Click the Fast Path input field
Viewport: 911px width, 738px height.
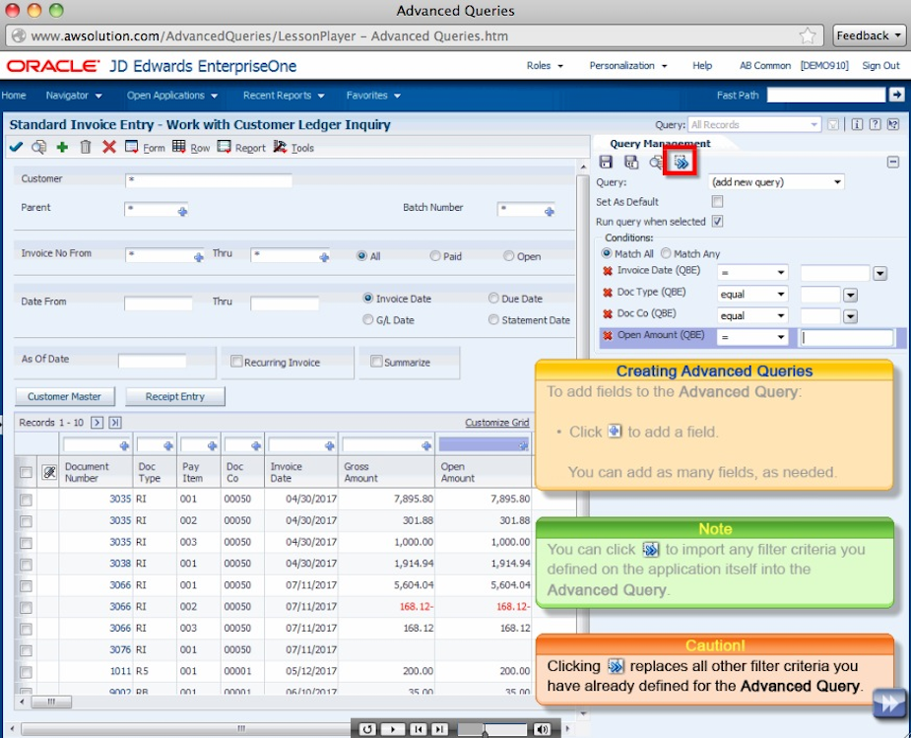(825, 95)
